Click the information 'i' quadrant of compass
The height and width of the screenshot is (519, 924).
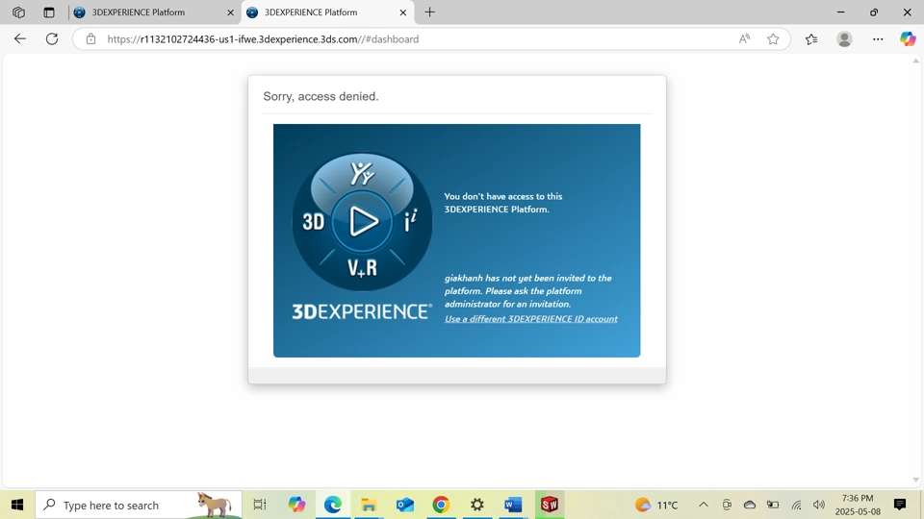click(x=411, y=221)
